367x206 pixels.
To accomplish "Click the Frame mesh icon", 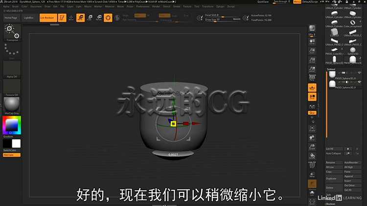I will (312, 129).
